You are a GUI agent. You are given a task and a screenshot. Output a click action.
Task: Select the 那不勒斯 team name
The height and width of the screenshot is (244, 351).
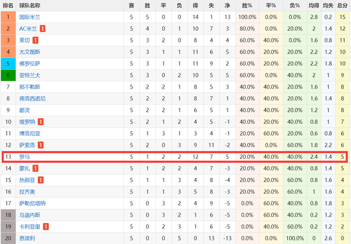pos(30,87)
